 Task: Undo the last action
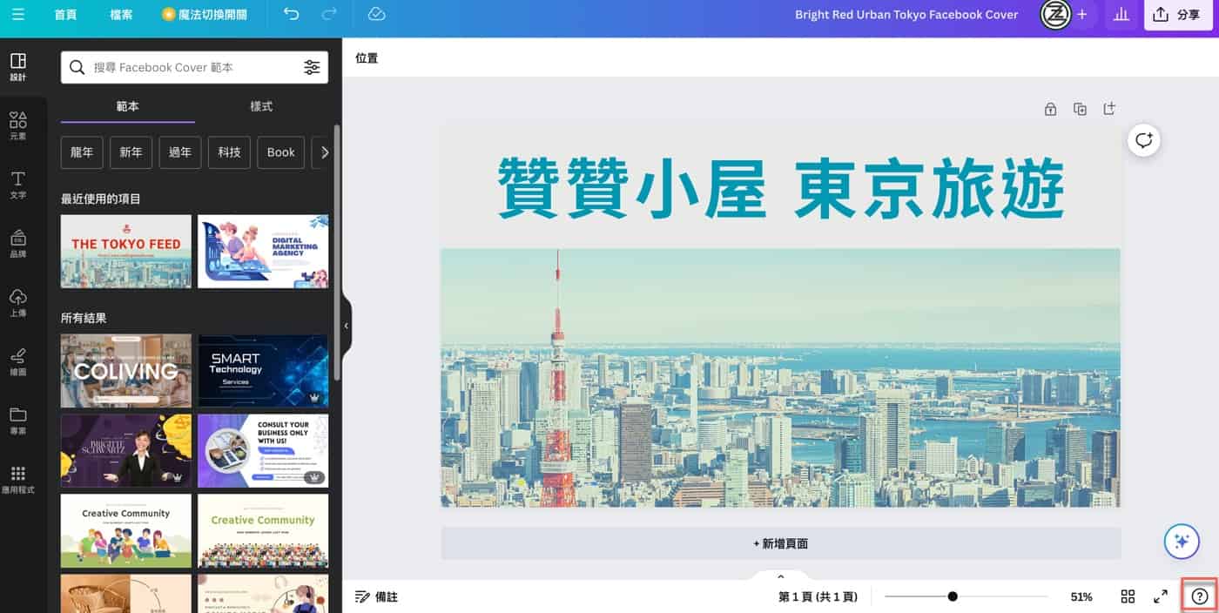(292, 15)
